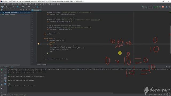Click src folder breadcrumb
The width and height of the screenshot is (171, 96).
coord(19,7)
